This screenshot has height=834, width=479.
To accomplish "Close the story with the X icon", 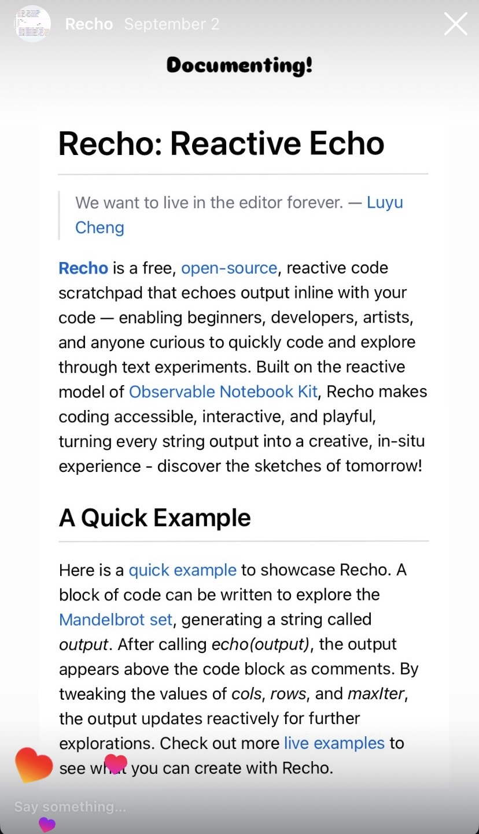I will pos(455,24).
